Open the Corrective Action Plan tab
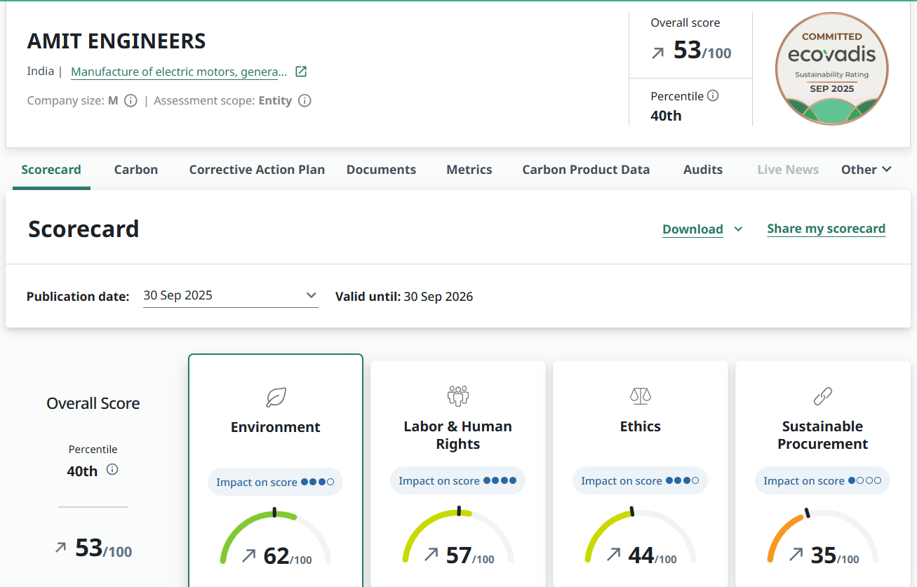 [257, 169]
